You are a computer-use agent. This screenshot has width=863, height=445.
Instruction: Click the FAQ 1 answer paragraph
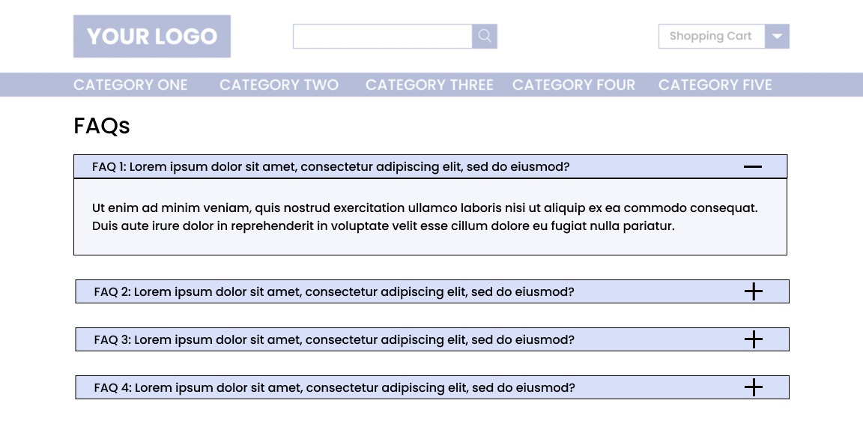pos(425,217)
